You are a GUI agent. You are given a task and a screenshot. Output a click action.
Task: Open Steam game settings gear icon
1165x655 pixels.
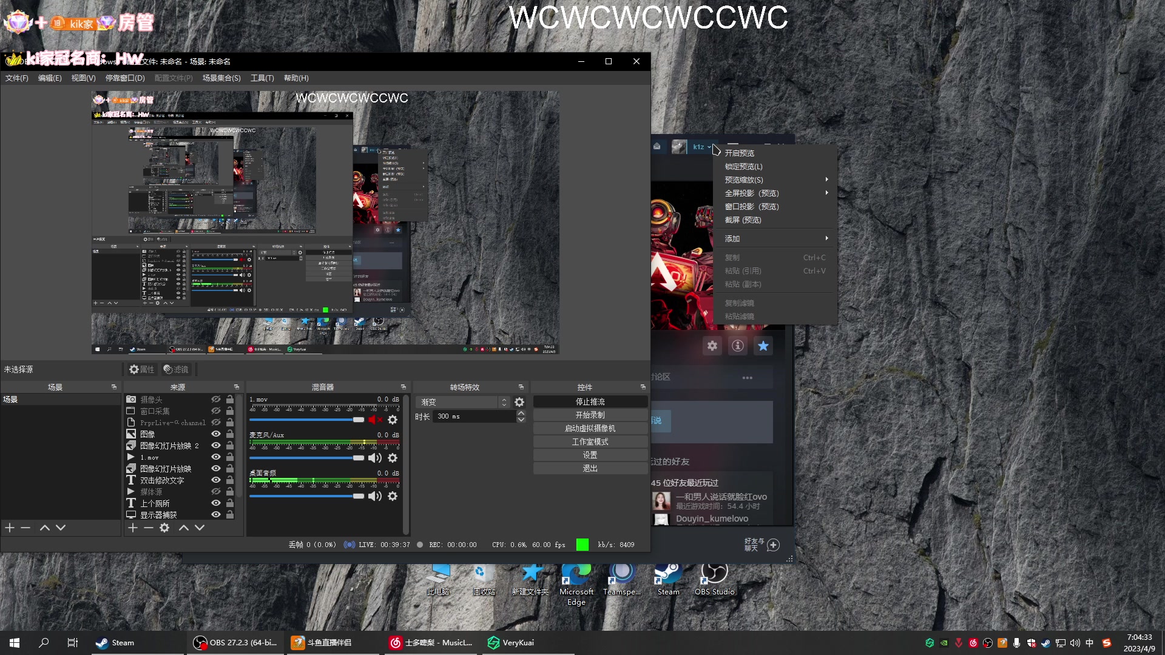[712, 346]
